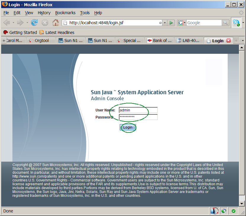Stop loading with the Stop button

(45, 23)
